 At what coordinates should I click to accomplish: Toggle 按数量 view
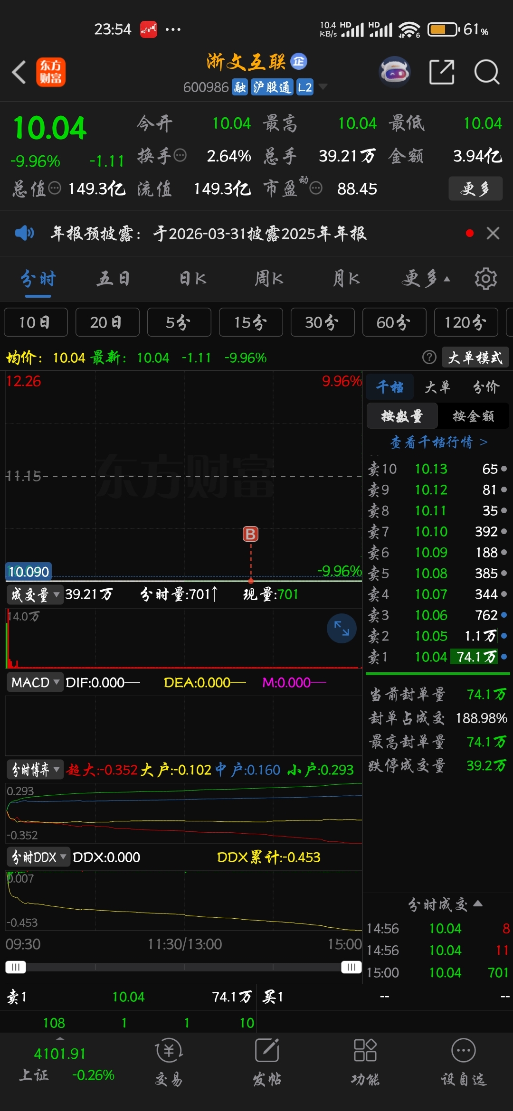[x=402, y=416]
